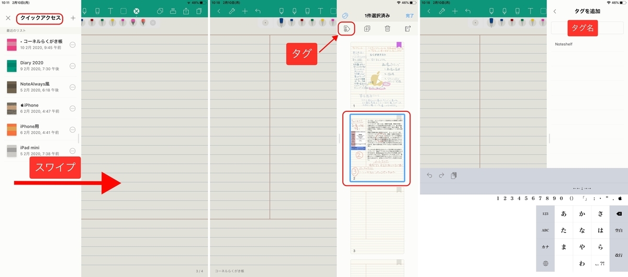Image resolution: width=628 pixels, height=277 pixels.
Task: Open the more options for iPhone用
Action: click(x=73, y=130)
